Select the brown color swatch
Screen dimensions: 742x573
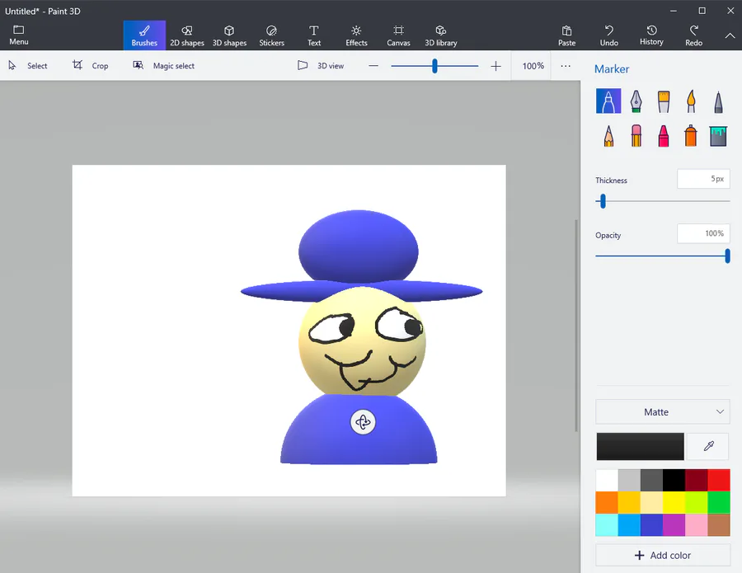pyautogui.click(x=719, y=524)
